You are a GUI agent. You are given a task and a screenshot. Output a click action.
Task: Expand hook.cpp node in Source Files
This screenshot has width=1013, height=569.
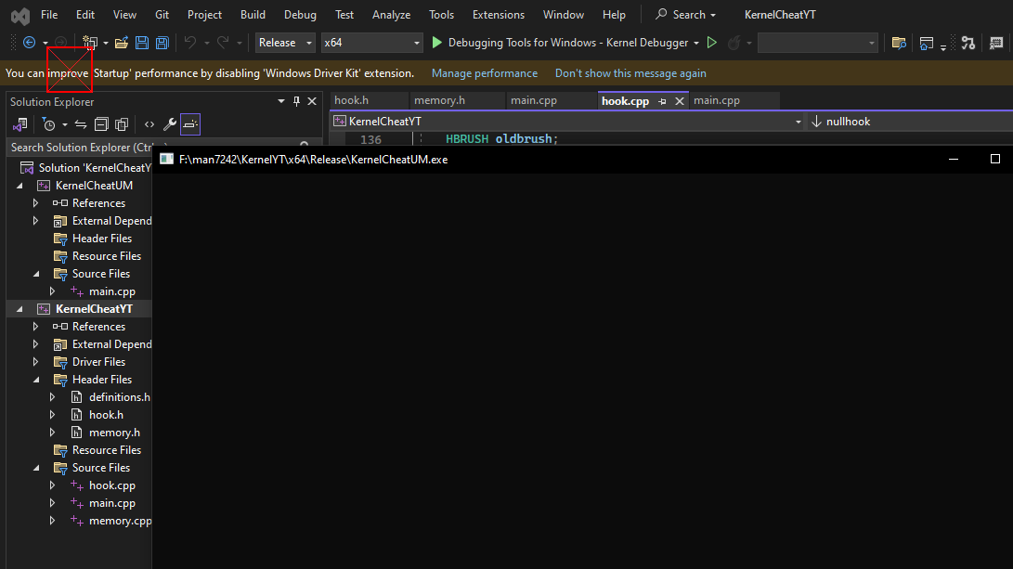pos(53,485)
